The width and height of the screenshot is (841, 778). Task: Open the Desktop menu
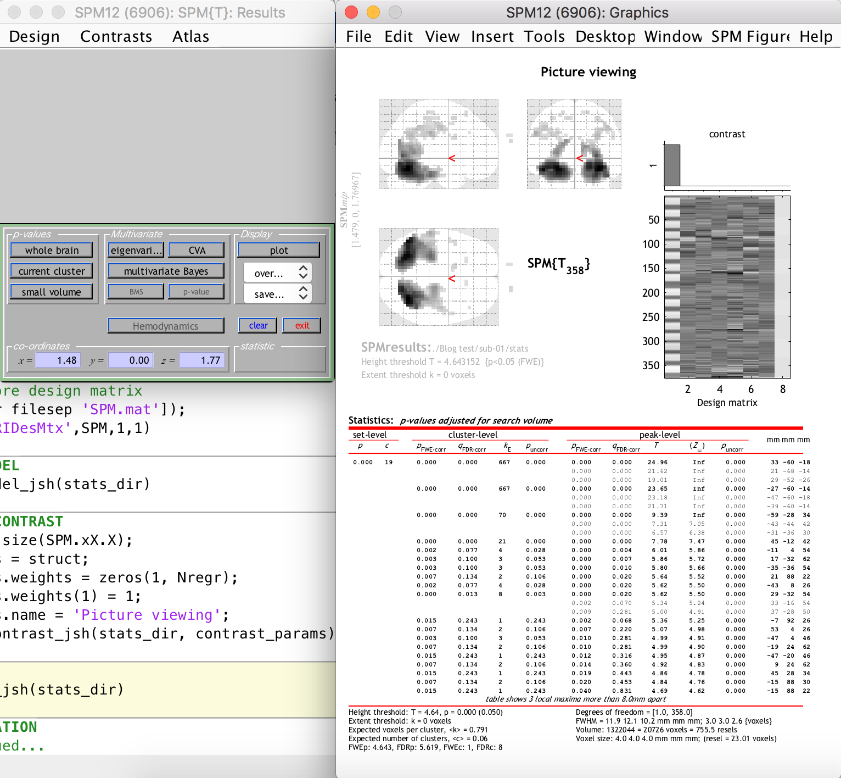pos(605,36)
